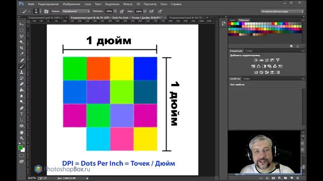The width and height of the screenshot is (323, 181).
Task: Swap foreground and background colors
Action: [x=23, y=143]
